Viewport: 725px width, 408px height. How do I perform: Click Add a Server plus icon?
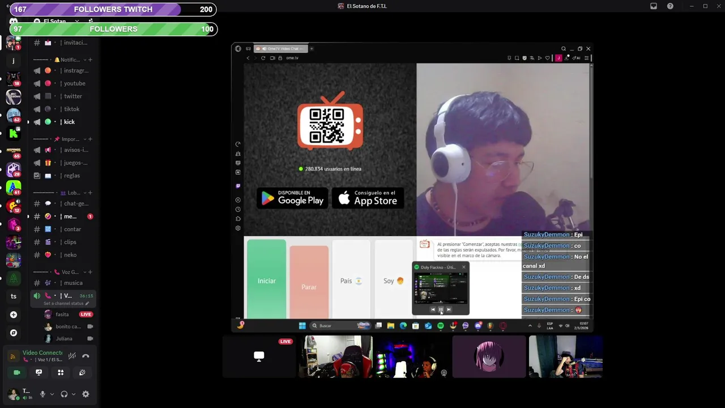(14, 314)
